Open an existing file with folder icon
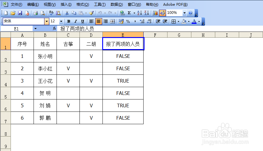The width and height of the screenshot is (263, 151). (x=13, y=13)
